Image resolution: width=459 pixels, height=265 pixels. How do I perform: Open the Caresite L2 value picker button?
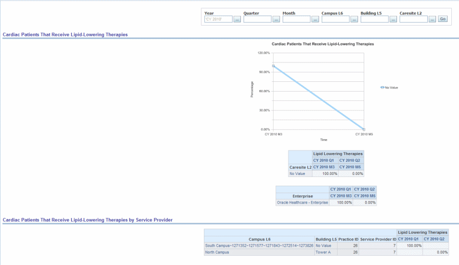click(432, 19)
